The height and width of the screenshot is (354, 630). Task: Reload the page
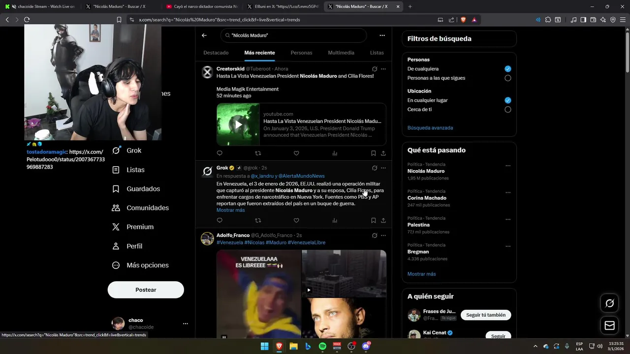(x=27, y=20)
